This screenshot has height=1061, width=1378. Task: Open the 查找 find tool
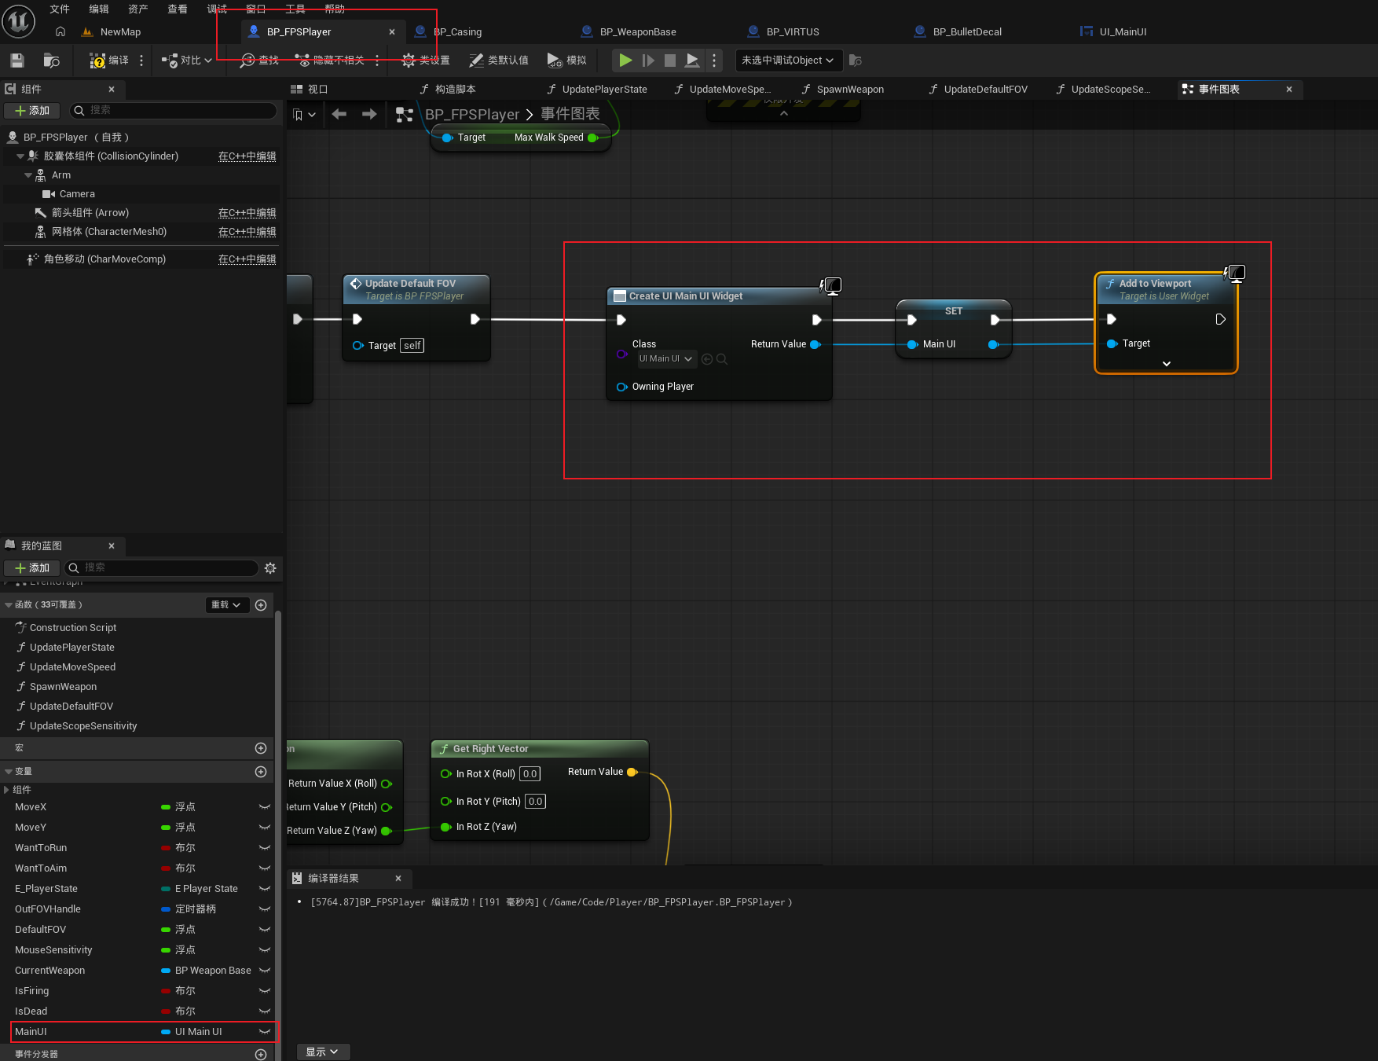tap(260, 61)
